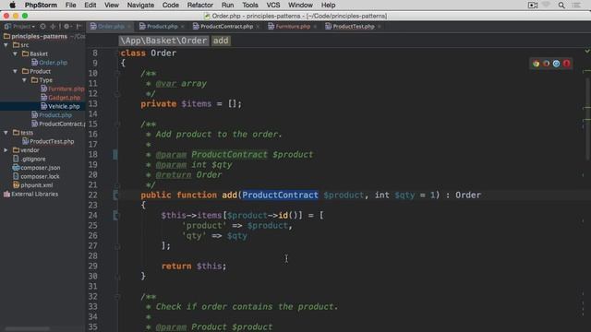Hide the Project tool window icon
Image resolution: width=591 pixels, height=332 pixels.
78,27
